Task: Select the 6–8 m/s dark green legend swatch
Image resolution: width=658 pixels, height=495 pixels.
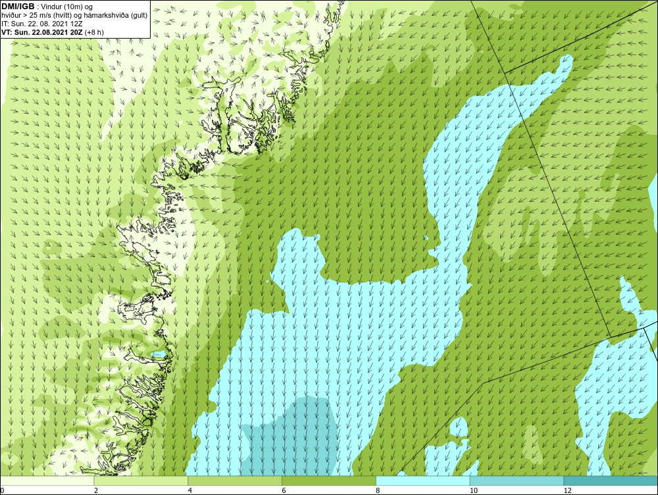Action: click(x=329, y=481)
